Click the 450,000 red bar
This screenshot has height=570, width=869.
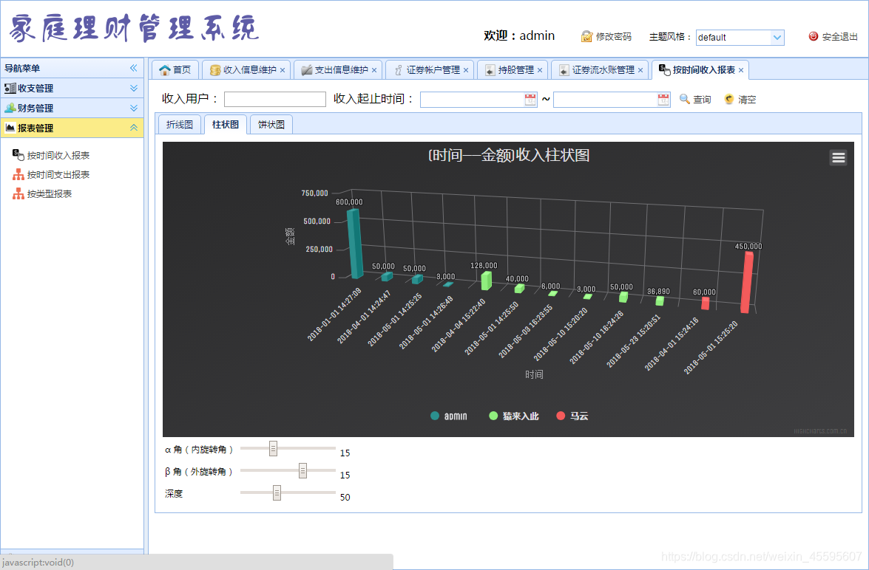(747, 282)
